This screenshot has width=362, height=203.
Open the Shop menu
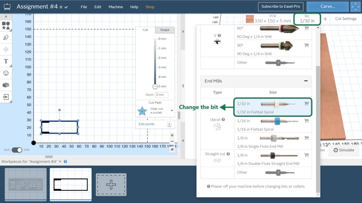[x=150, y=7]
